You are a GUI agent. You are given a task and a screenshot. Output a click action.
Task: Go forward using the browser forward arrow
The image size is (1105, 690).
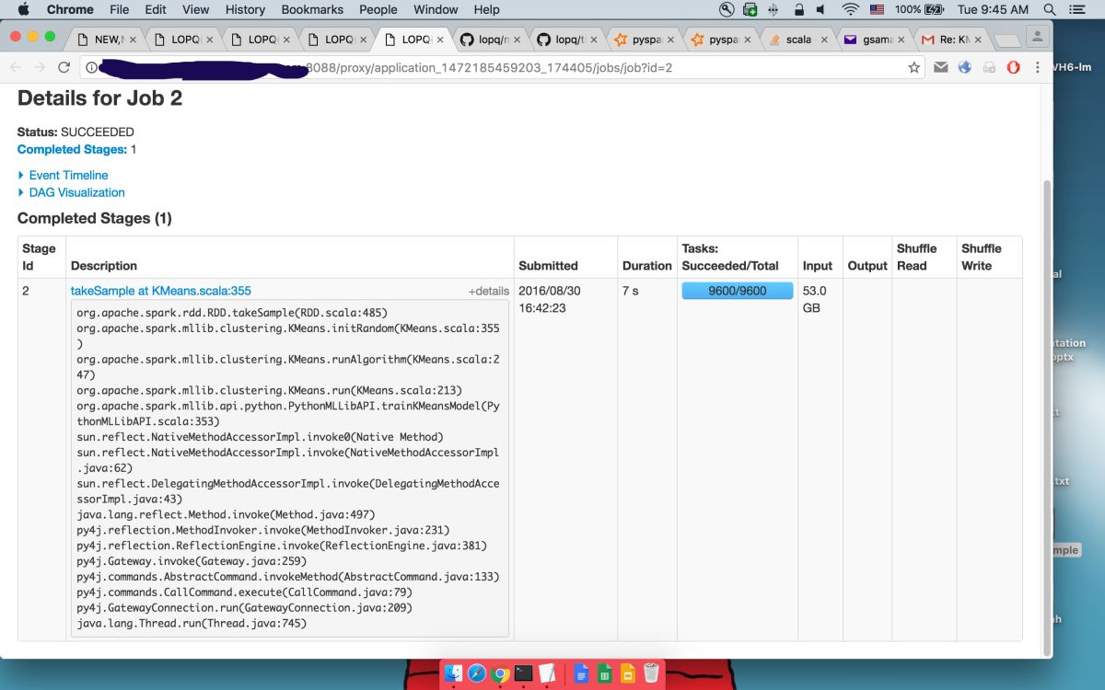40,67
